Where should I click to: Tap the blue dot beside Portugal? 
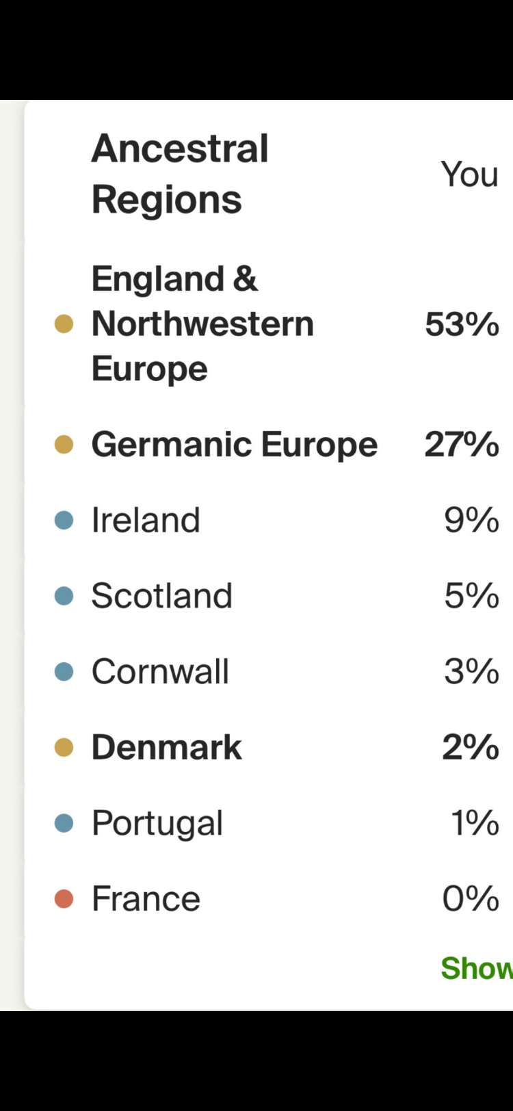[x=64, y=823]
